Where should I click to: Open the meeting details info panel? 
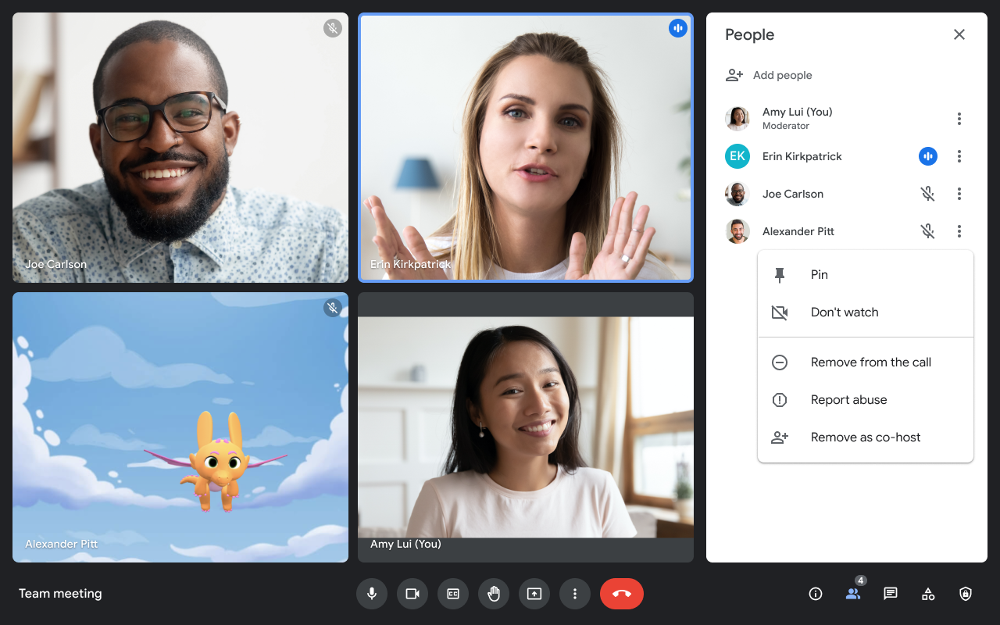[815, 594]
